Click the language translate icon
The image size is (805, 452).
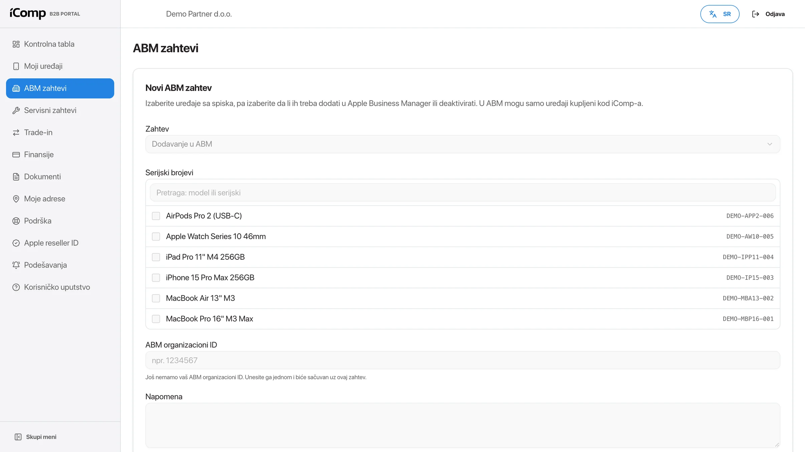click(x=713, y=14)
